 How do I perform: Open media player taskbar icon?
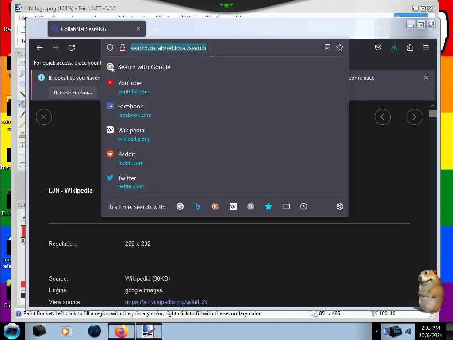(x=66, y=331)
